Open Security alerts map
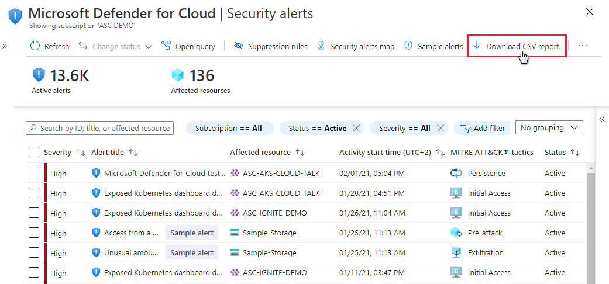The image size is (609, 284). pos(356,46)
